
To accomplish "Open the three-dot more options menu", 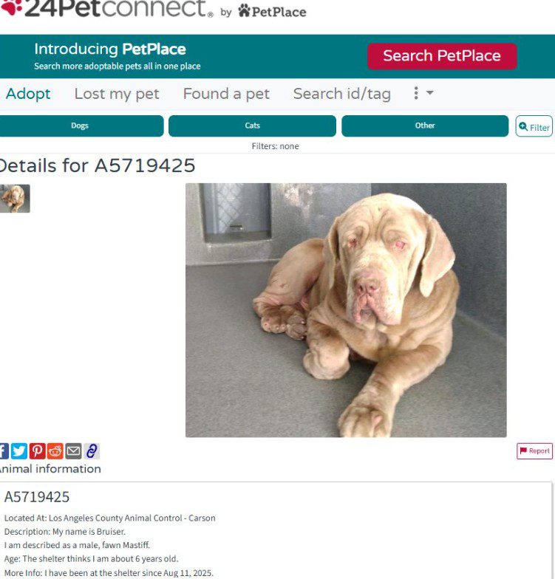I will coord(416,93).
